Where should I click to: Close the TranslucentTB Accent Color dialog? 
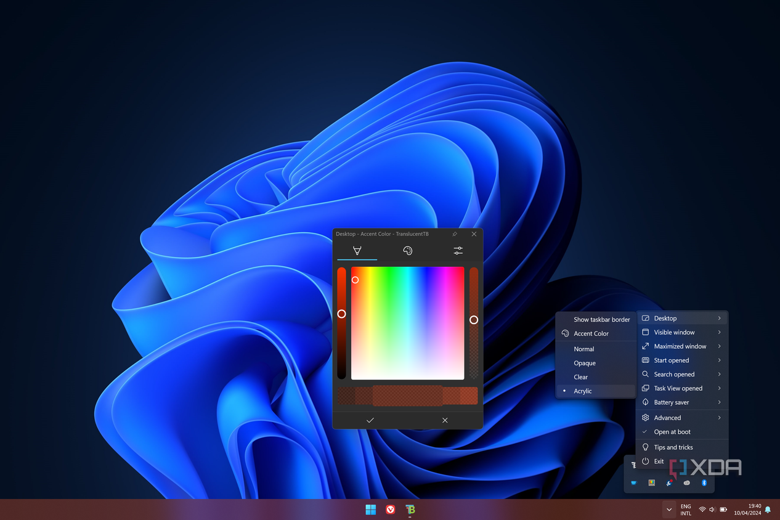pos(474,234)
